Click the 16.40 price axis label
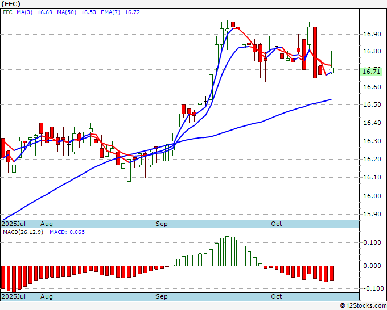The image size is (387, 310). click(x=372, y=123)
